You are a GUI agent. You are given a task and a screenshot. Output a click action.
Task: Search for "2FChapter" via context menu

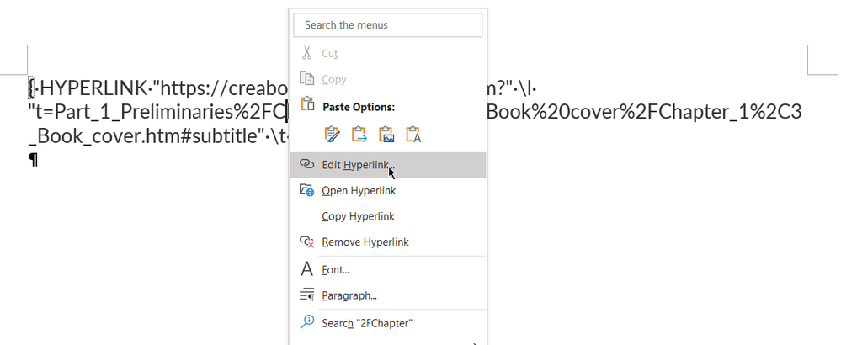coord(367,323)
